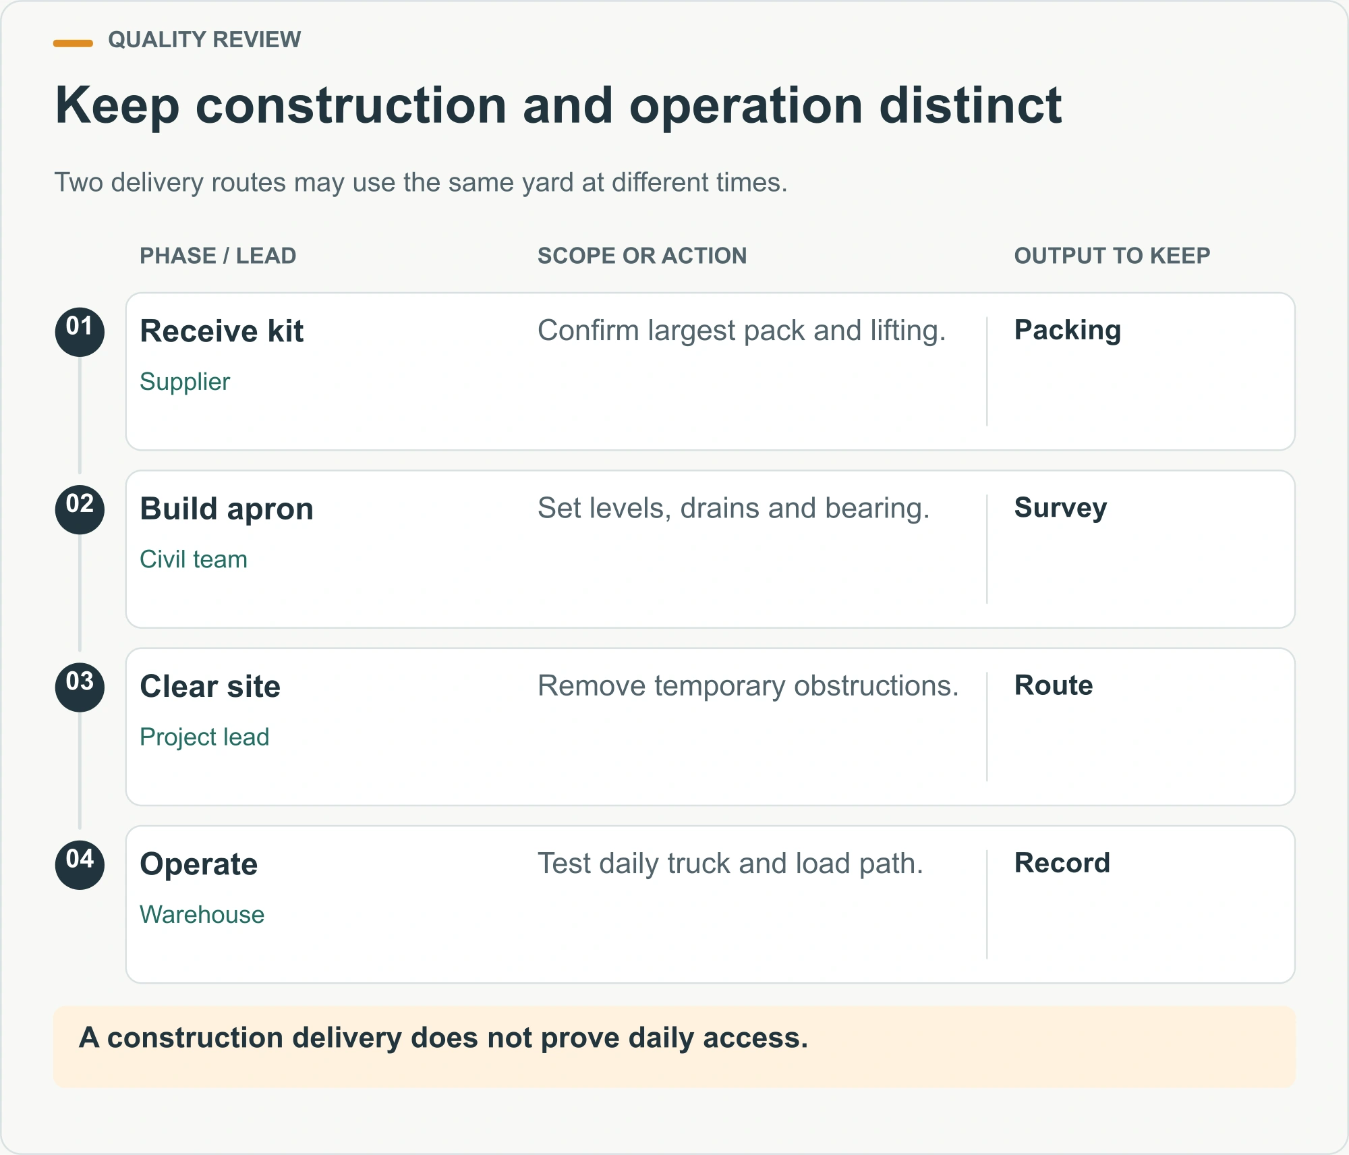Image resolution: width=1349 pixels, height=1155 pixels.
Task: Click the 'Warehouse' lead label
Action: 202,915
